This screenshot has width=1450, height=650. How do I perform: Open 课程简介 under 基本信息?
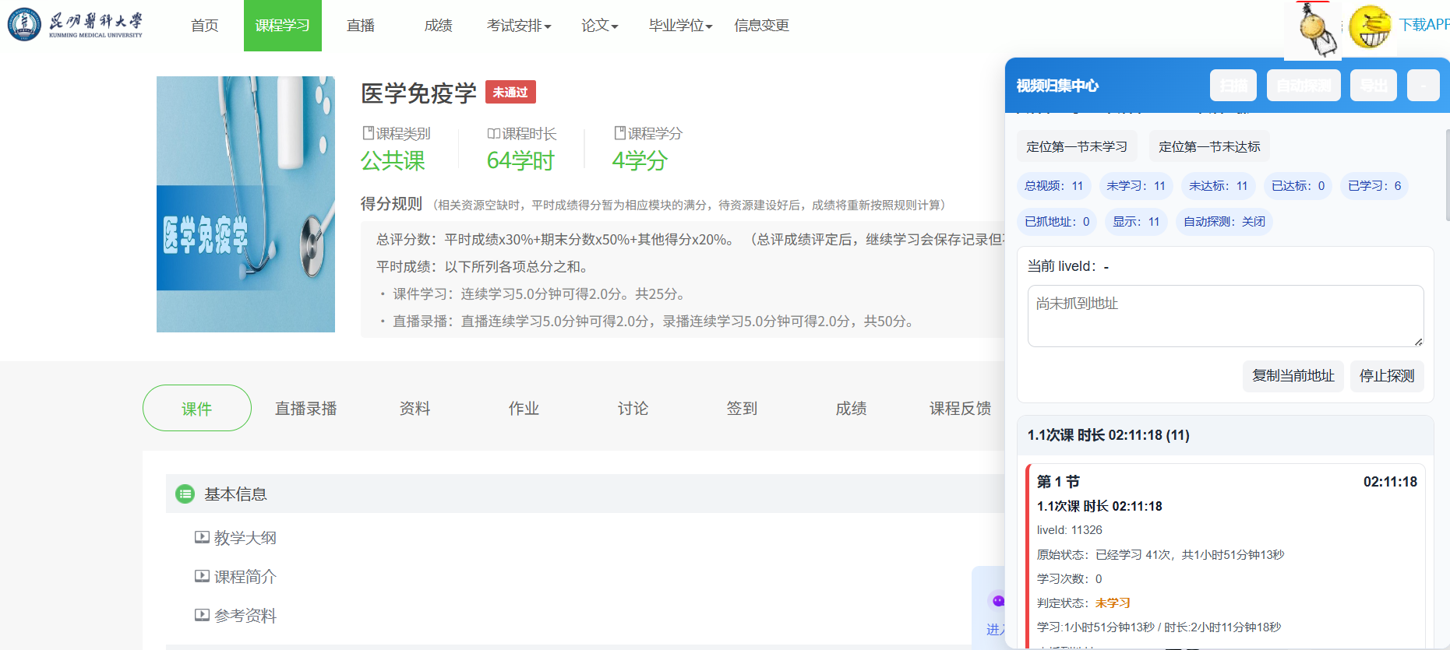point(245,577)
